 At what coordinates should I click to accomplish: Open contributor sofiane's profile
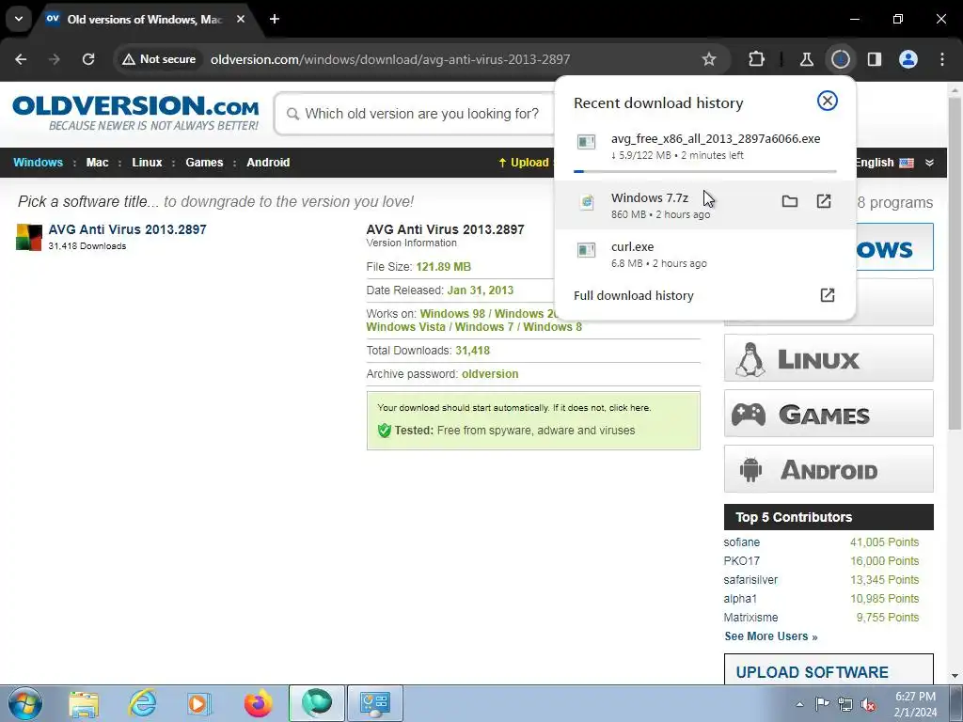(x=741, y=542)
